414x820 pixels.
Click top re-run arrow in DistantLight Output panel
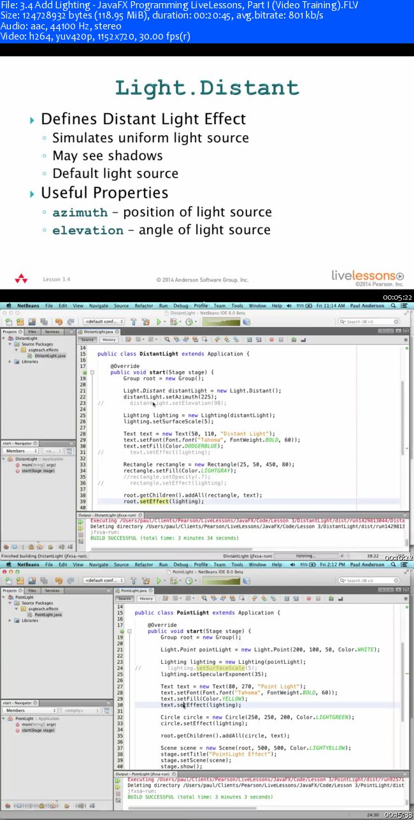tap(81, 521)
